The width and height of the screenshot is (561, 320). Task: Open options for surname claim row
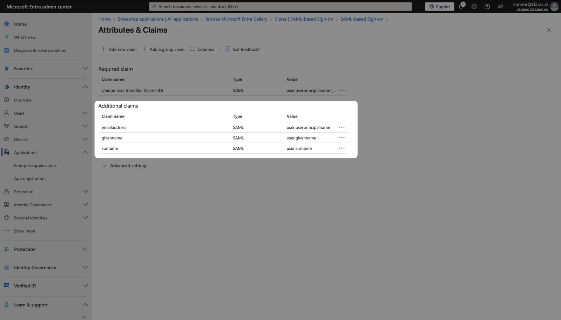[x=342, y=148]
